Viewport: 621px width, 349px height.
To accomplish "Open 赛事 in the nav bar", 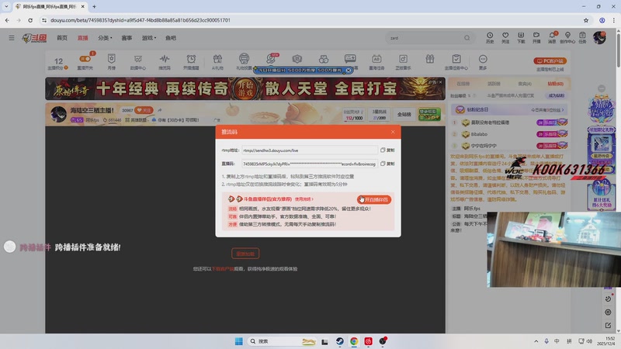I will click(x=127, y=38).
